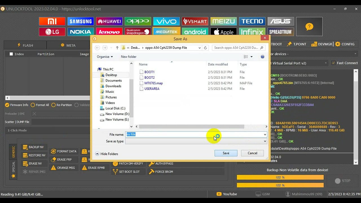Switch to the FLASH tab
361x203 pixels.
pyautogui.click(x=25, y=45)
